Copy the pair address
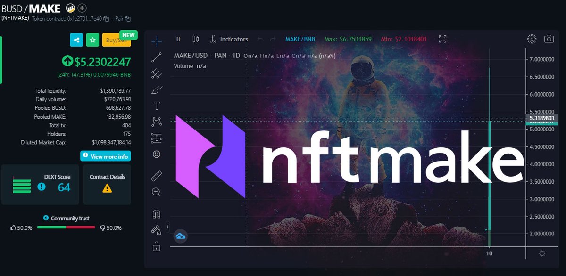Image resolution: width=566 pixels, height=276 pixels. [x=128, y=19]
